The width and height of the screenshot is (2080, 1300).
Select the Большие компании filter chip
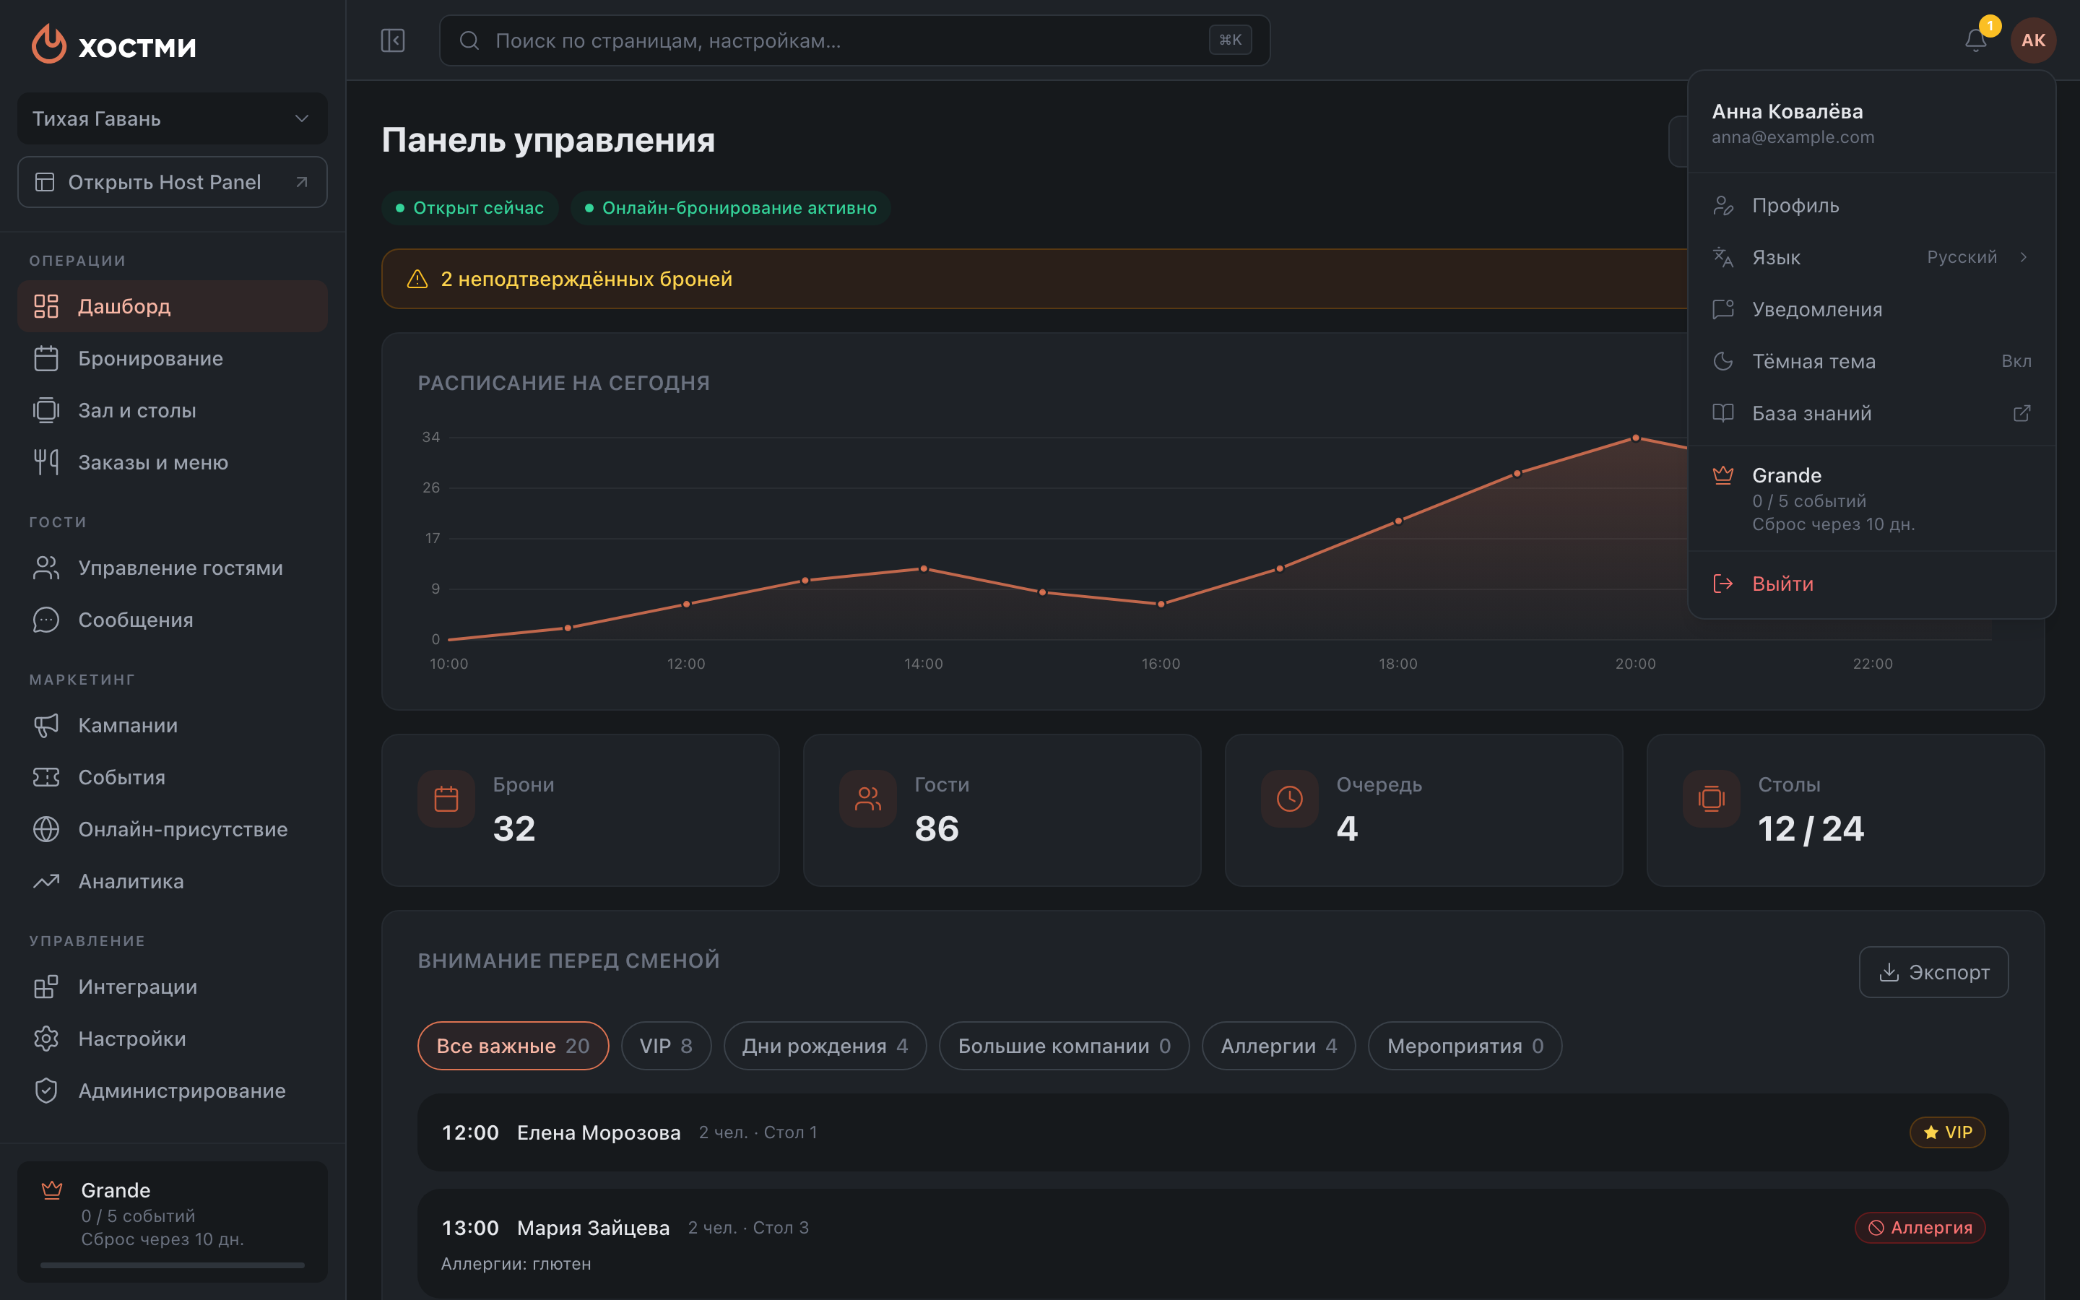(x=1064, y=1046)
